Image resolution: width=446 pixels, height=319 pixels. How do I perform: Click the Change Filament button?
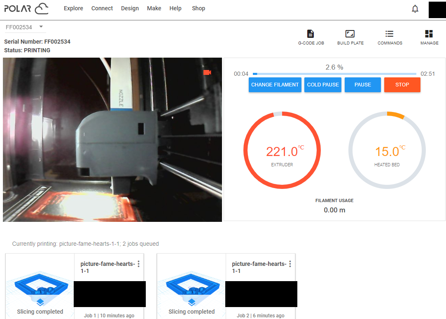pyautogui.click(x=275, y=85)
